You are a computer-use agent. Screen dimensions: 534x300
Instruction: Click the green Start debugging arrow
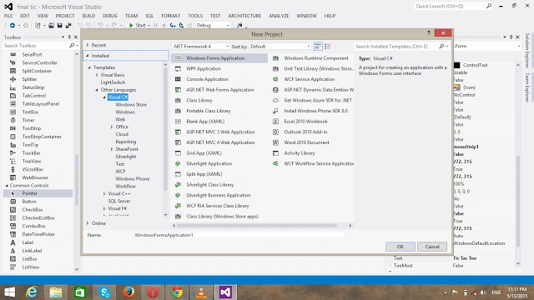pos(131,25)
